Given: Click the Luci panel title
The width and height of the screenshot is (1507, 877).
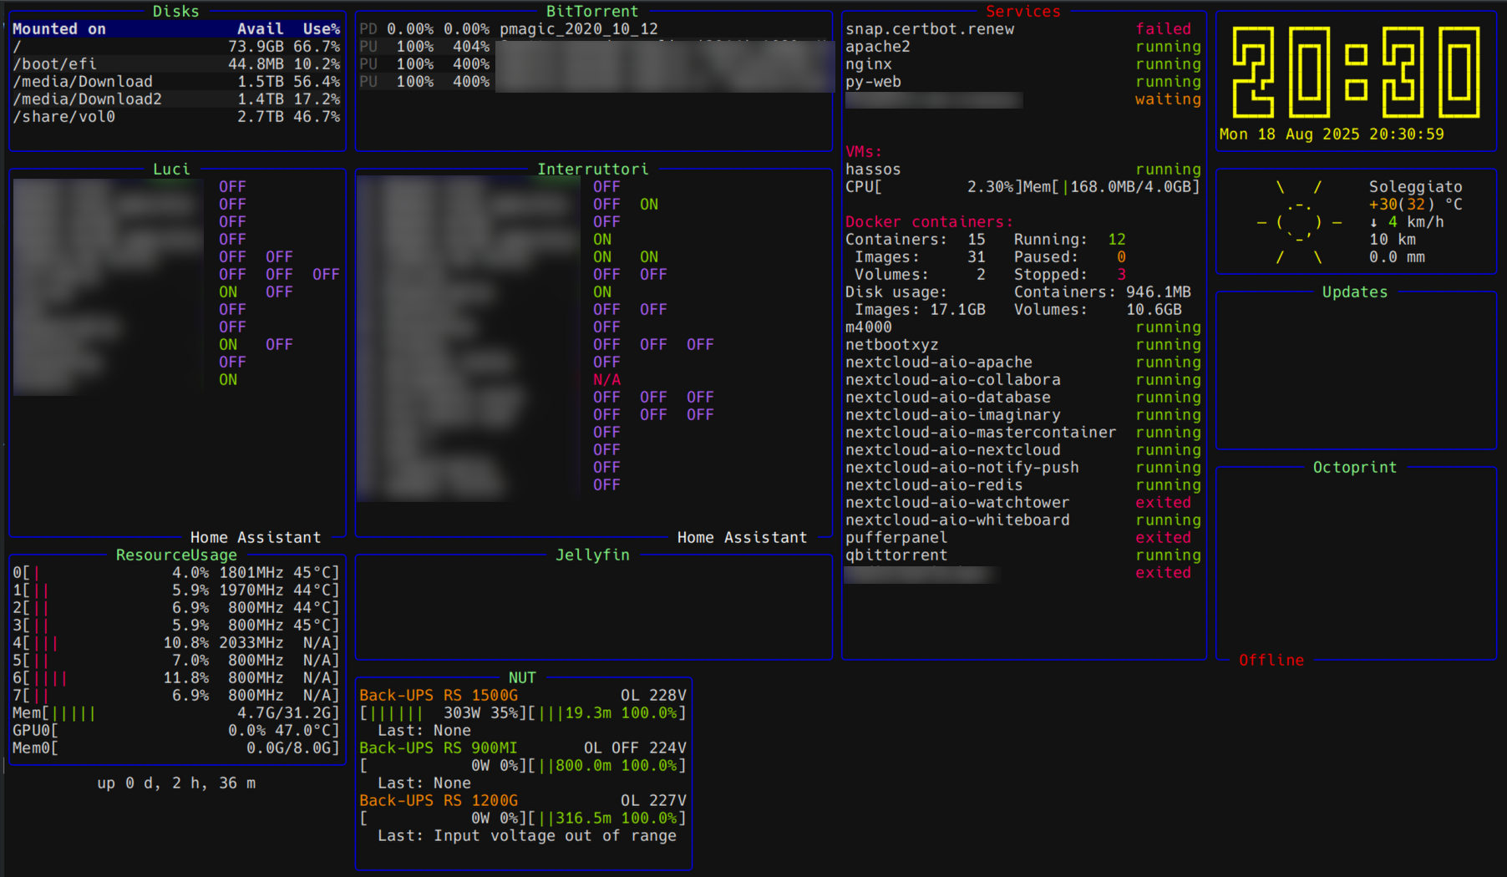Looking at the screenshot, I should pos(171,170).
